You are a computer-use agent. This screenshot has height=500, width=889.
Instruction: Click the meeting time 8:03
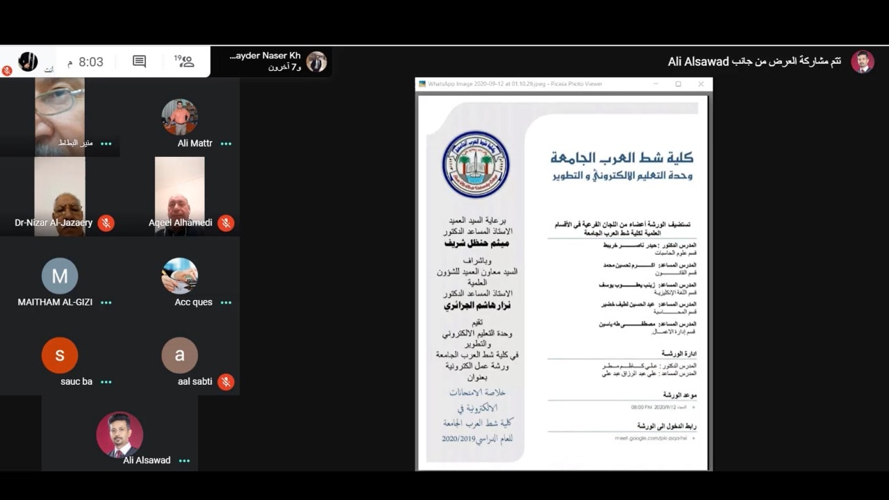tap(85, 62)
